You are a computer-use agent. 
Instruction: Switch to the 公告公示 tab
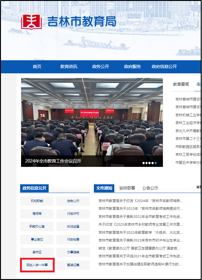tap(150, 188)
